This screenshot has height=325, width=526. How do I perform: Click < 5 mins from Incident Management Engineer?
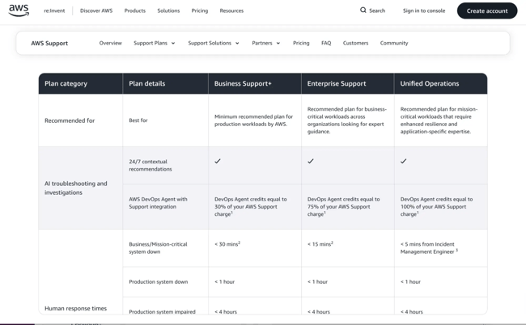tap(429, 248)
